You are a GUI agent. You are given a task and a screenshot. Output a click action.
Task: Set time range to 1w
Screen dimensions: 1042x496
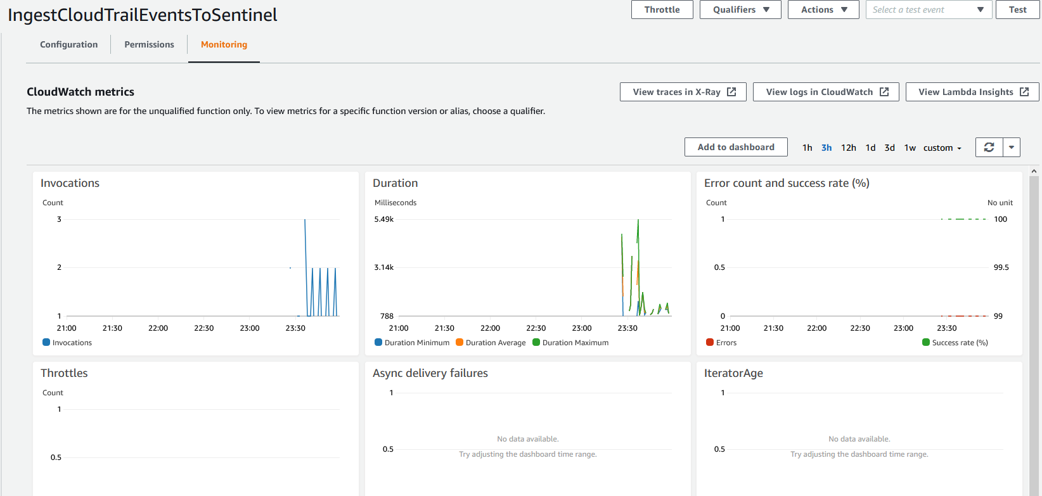click(910, 148)
